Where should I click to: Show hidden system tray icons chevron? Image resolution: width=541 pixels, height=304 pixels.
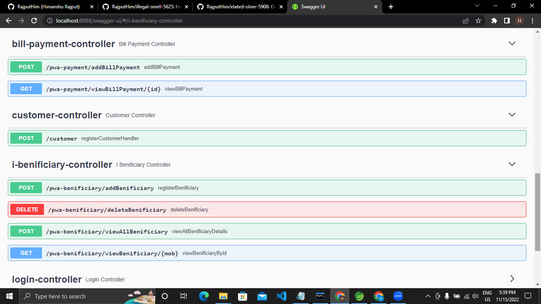[428, 296]
